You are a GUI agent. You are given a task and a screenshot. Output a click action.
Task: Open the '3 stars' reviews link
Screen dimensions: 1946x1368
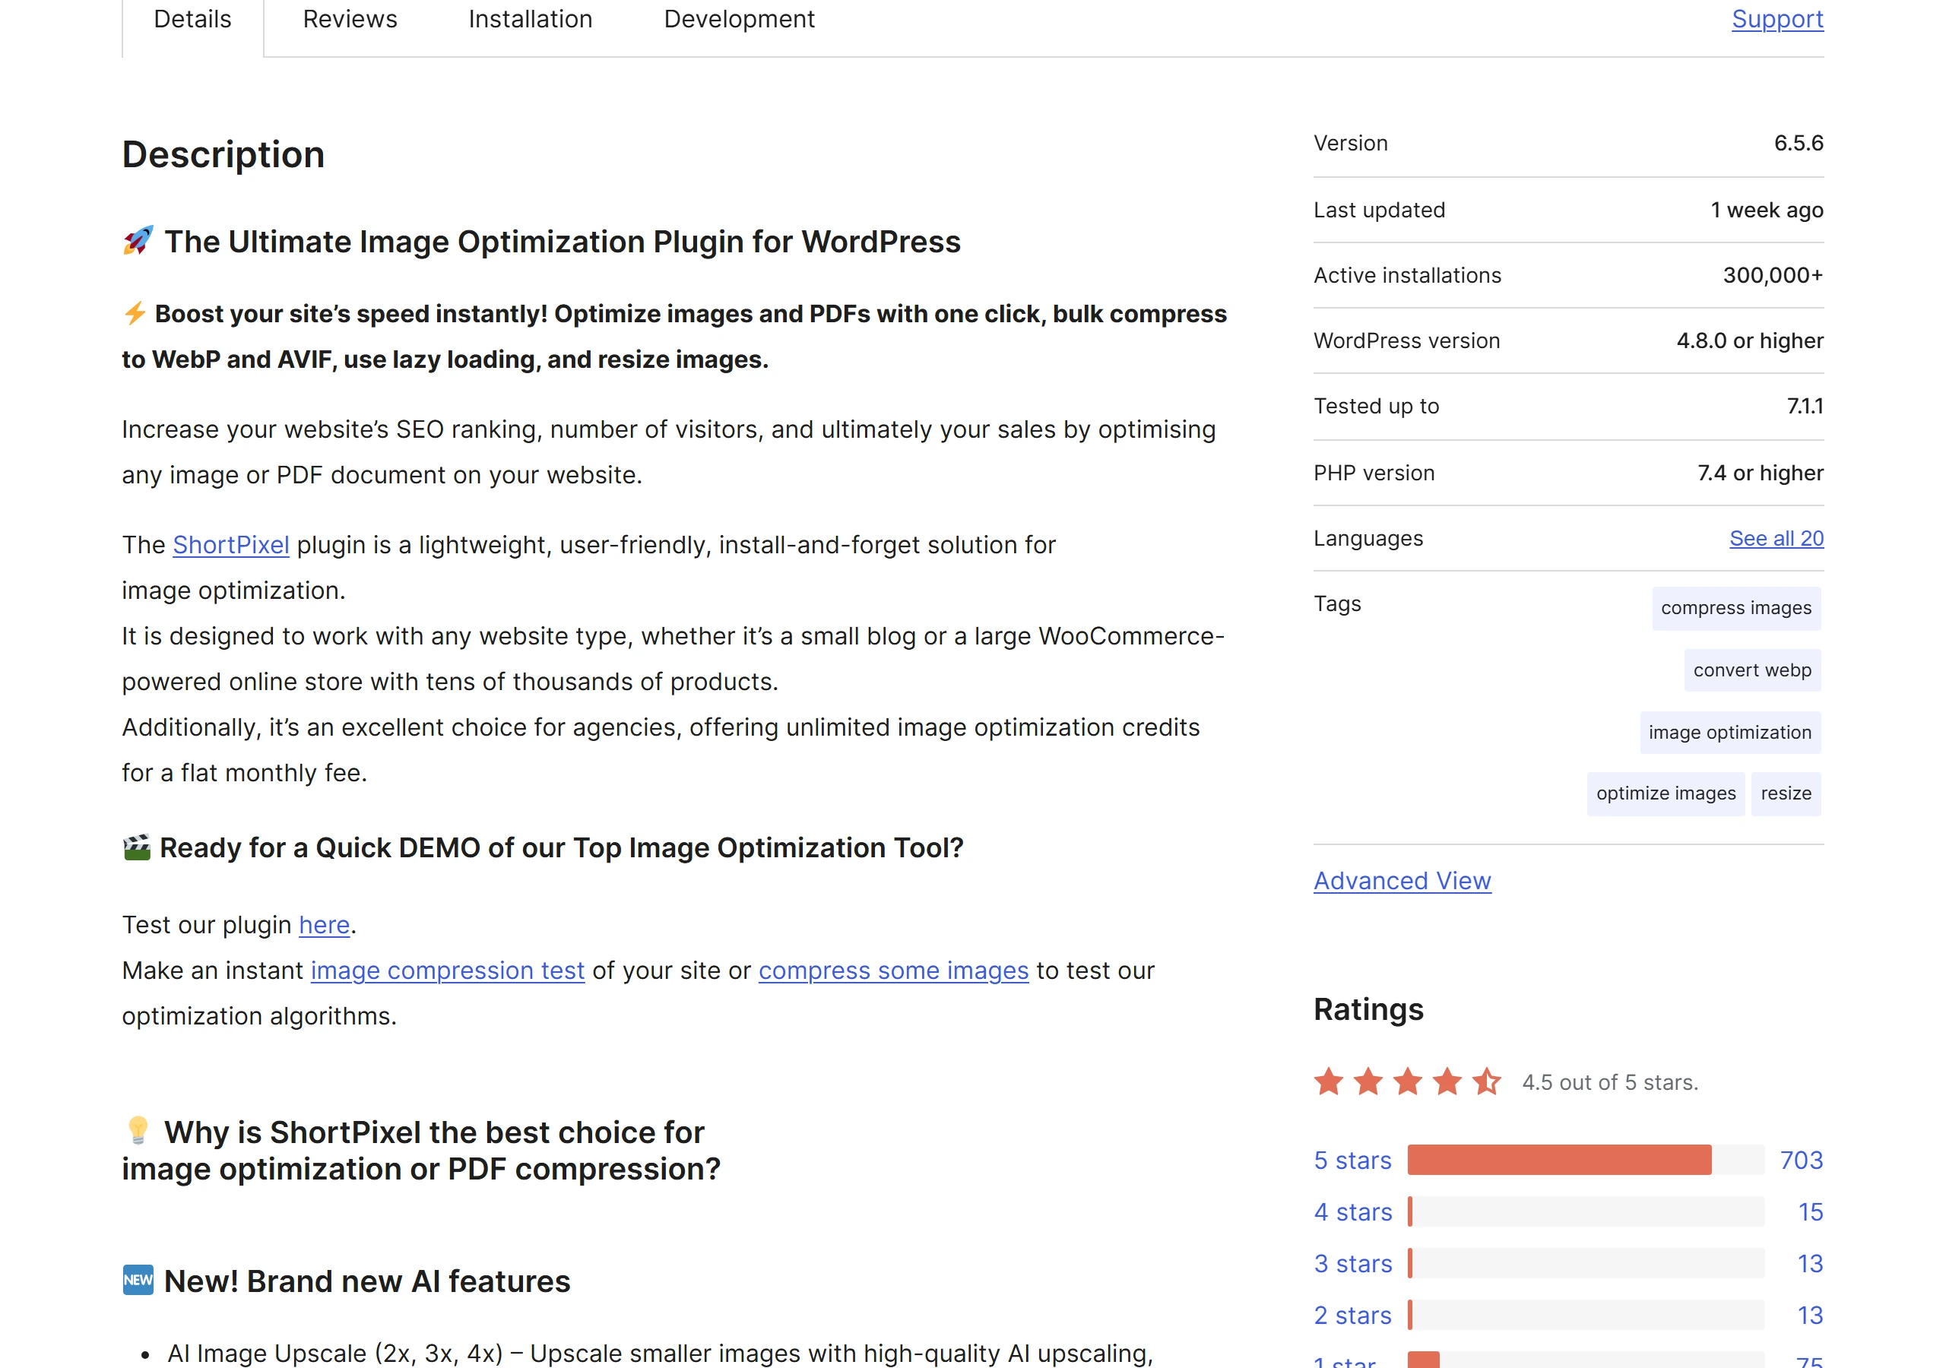click(x=1353, y=1265)
